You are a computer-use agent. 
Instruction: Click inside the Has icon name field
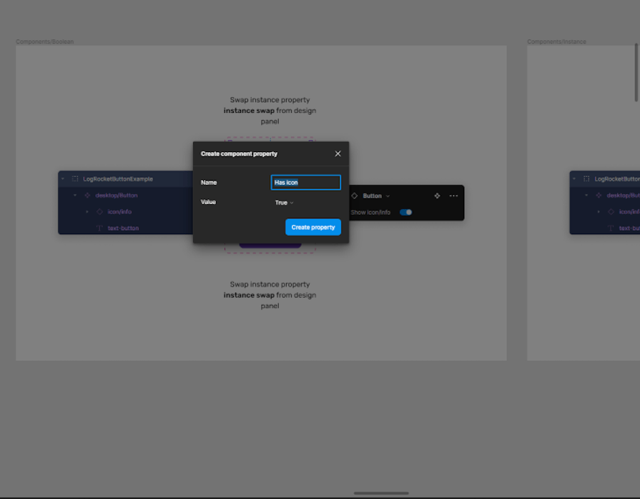click(305, 182)
